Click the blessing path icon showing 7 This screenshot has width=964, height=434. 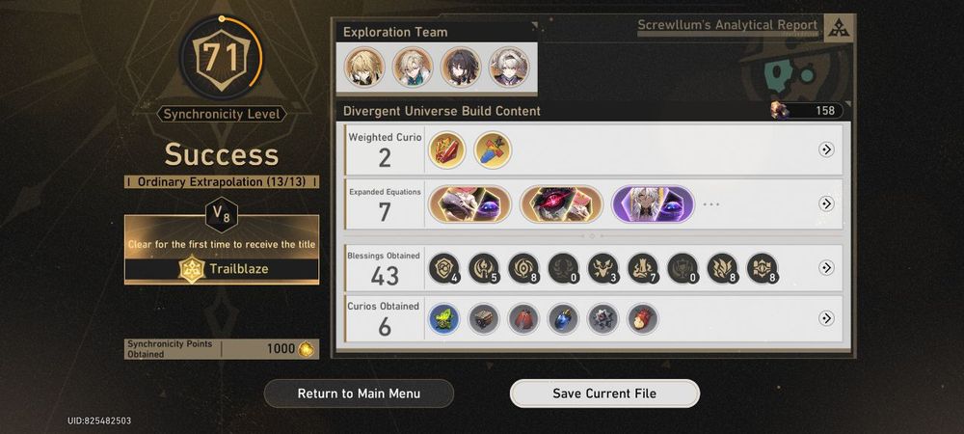[643, 269]
